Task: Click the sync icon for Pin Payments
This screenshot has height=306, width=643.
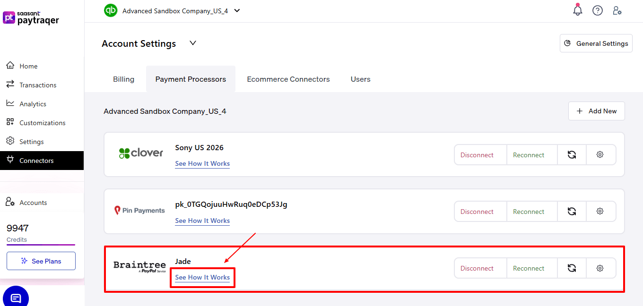Action: click(572, 212)
